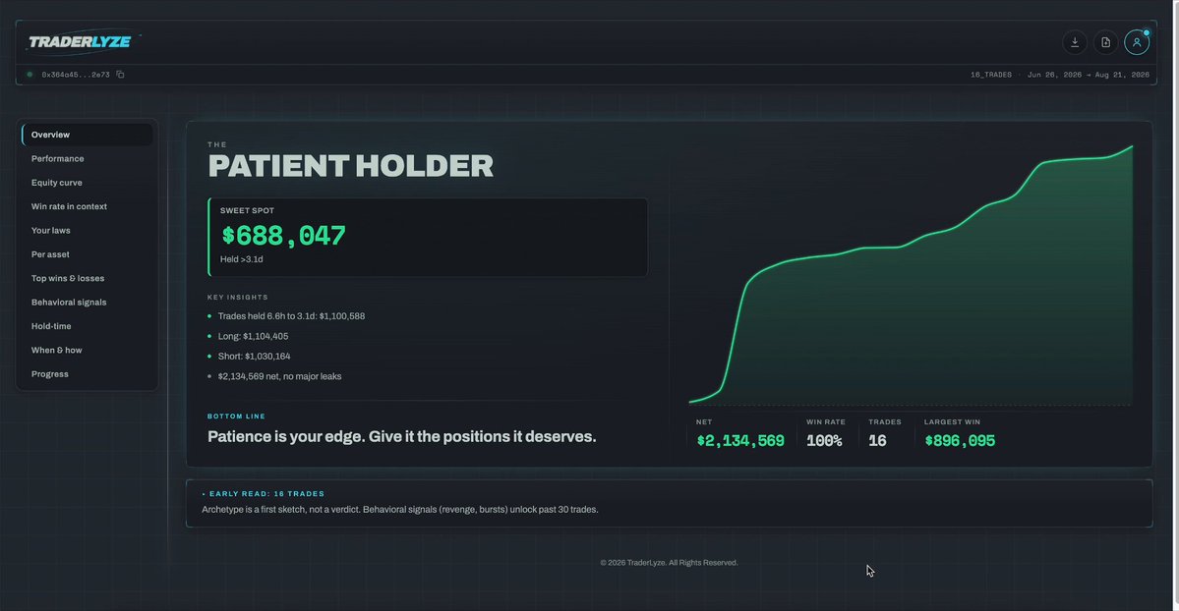Viewport: 1179px width, 611px height.
Task: Click the date range Jun 26 to Aug 21
Action: (x=1088, y=75)
